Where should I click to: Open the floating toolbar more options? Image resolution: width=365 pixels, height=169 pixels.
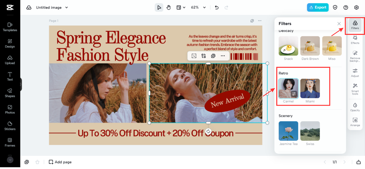223,56
